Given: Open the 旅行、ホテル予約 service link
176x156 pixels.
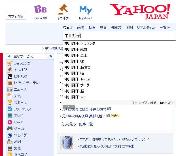Looking at the screenshot, I should (27, 83).
